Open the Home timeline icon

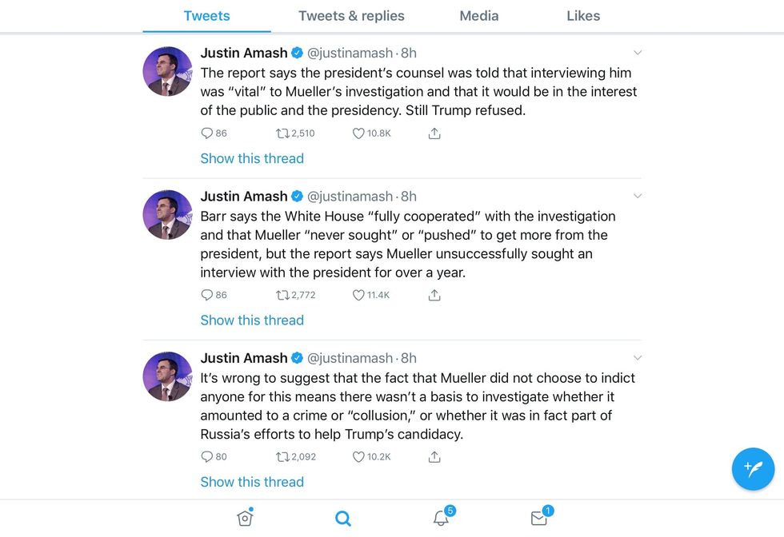pyautogui.click(x=245, y=519)
